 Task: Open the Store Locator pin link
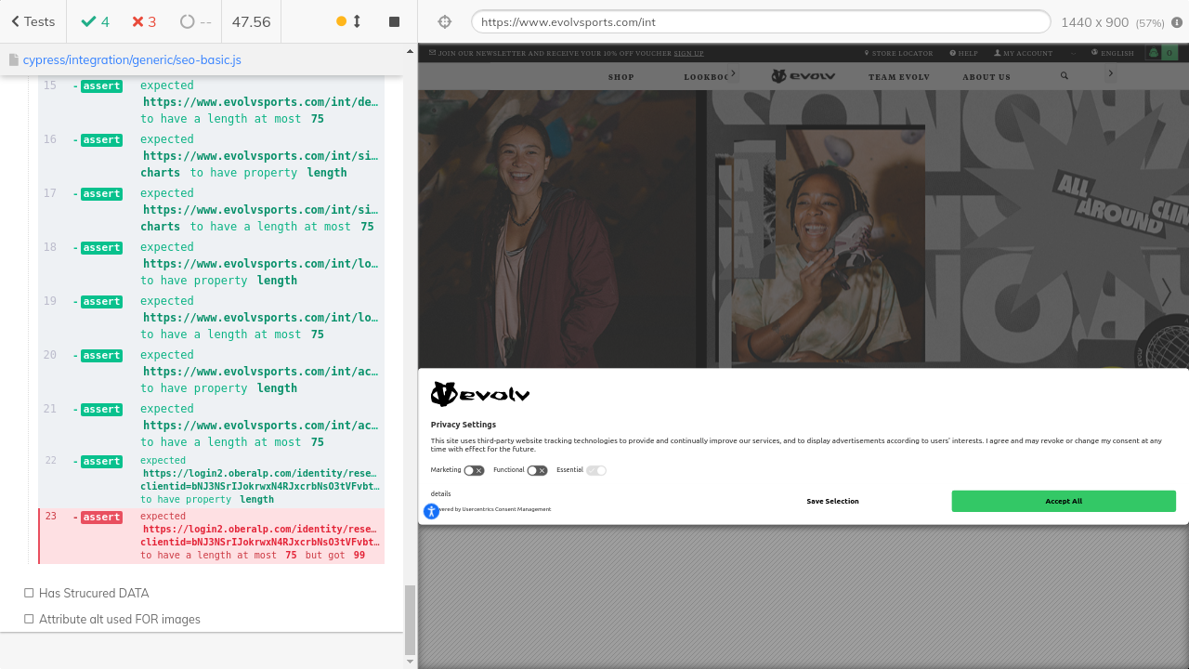[898, 53]
